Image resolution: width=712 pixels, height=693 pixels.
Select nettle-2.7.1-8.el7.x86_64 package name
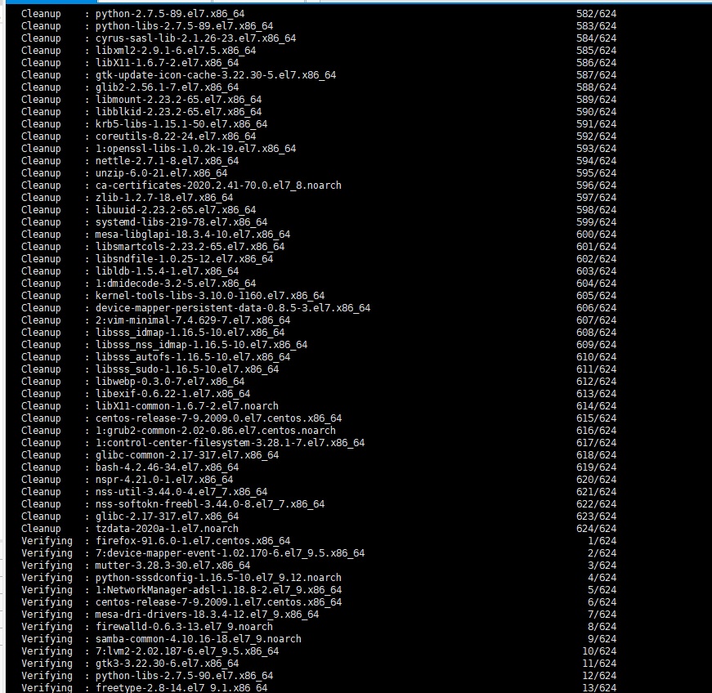[167, 161]
